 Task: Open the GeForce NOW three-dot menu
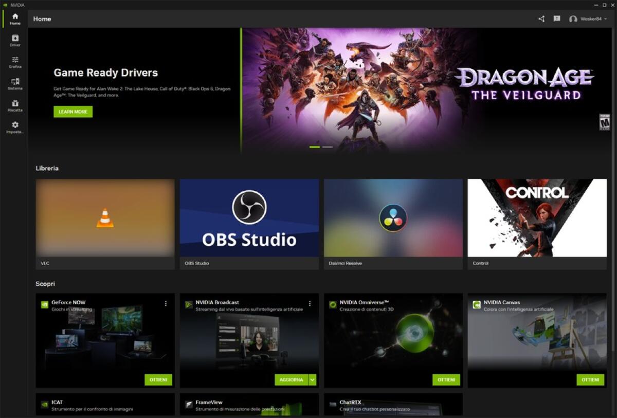166,303
